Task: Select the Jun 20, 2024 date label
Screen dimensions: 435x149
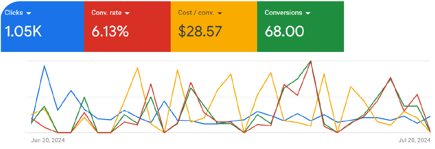Action: click(x=48, y=140)
